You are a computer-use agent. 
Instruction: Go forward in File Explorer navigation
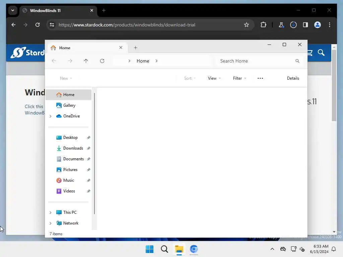[x=70, y=61]
